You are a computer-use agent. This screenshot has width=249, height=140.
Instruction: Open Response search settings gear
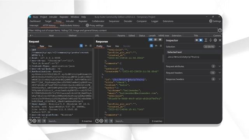tap(101, 121)
